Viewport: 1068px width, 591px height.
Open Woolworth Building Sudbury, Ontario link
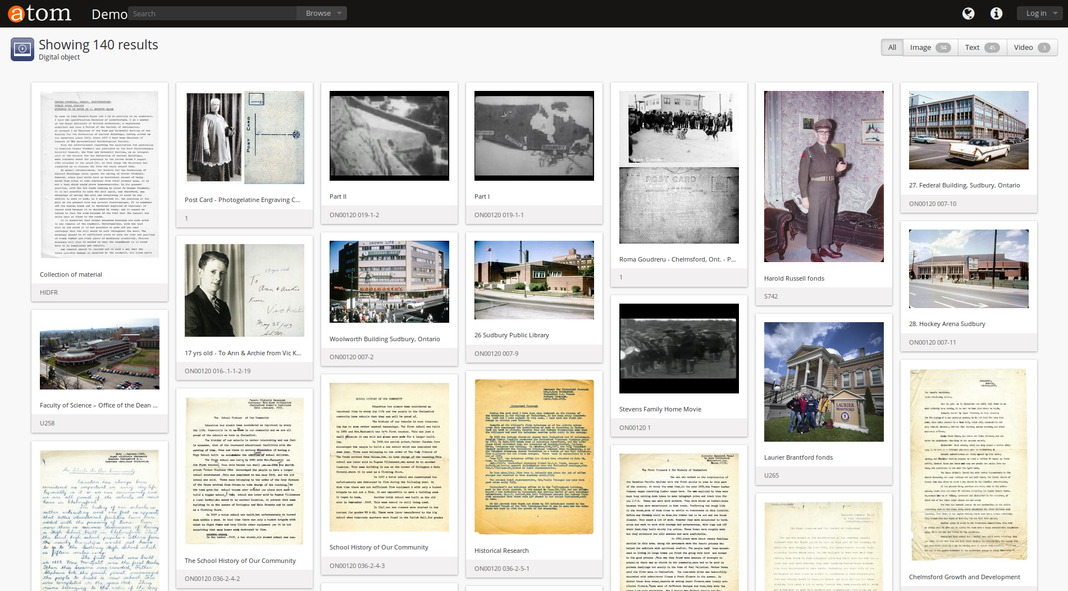[385, 339]
